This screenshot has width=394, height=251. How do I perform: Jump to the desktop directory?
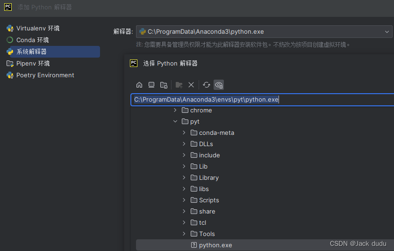(151, 85)
